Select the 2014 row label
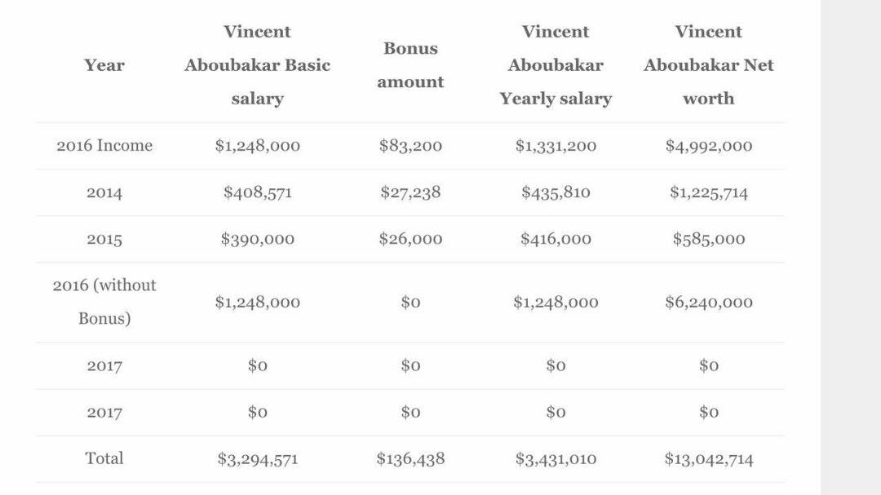881x495 pixels. pyautogui.click(x=104, y=193)
